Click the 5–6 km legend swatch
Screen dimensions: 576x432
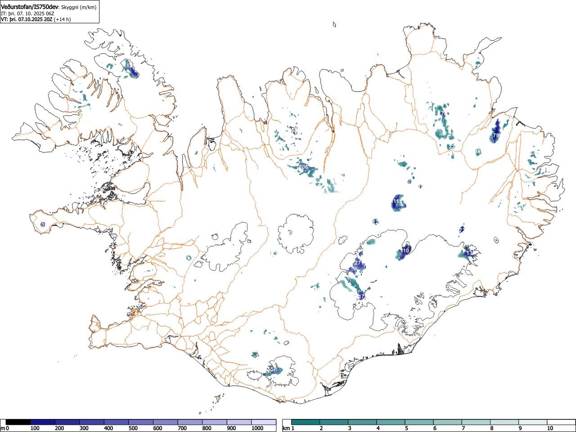coord(419,422)
